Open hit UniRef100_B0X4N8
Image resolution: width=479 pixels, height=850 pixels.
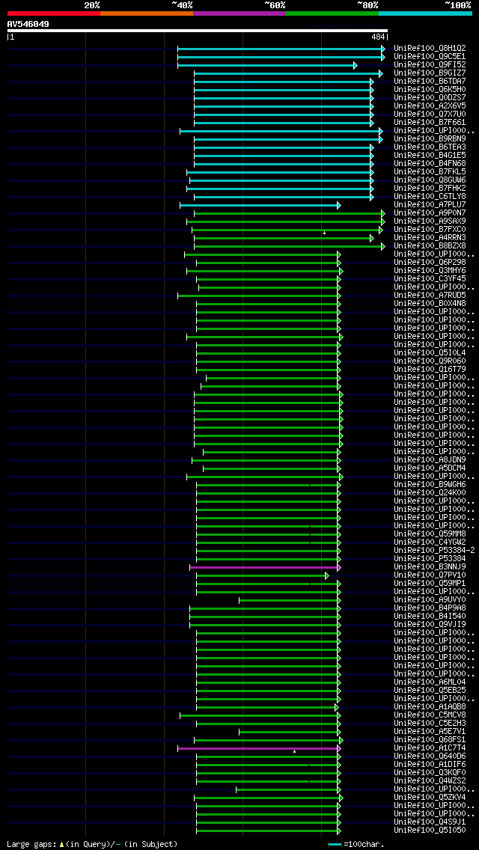[430, 304]
